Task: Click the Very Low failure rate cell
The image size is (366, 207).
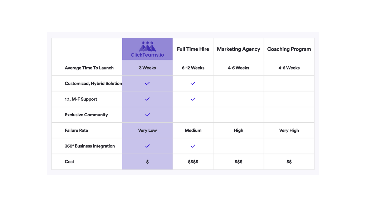Action: 147,130
